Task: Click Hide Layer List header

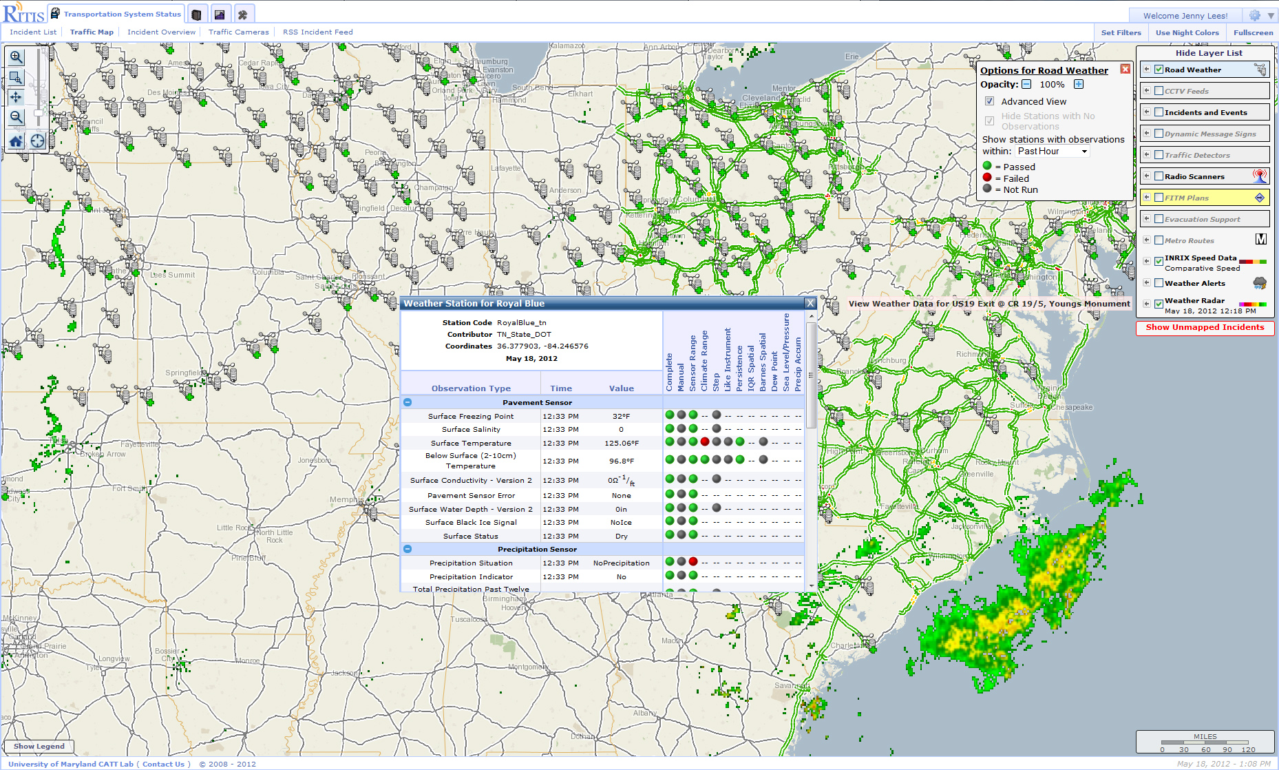Action: pyautogui.click(x=1209, y=53)
